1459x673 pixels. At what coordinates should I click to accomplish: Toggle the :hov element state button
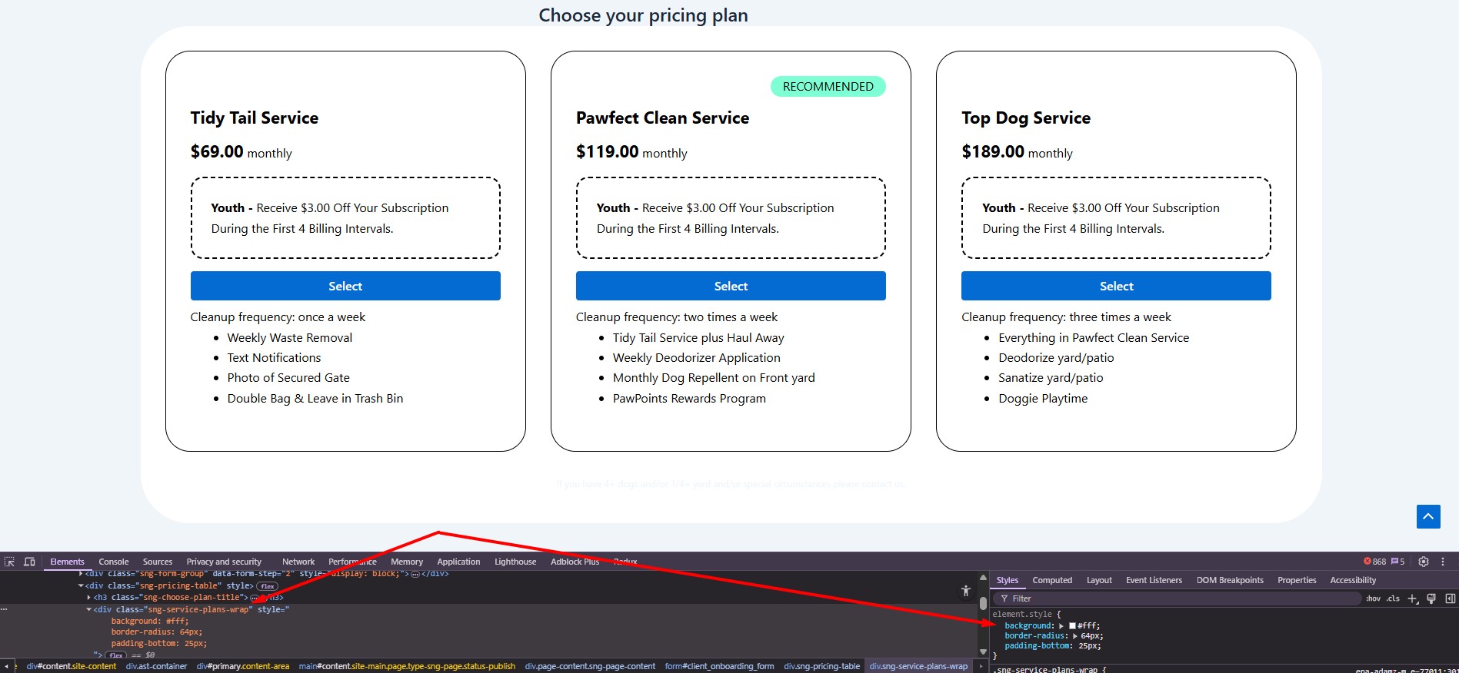point(1373,598)
